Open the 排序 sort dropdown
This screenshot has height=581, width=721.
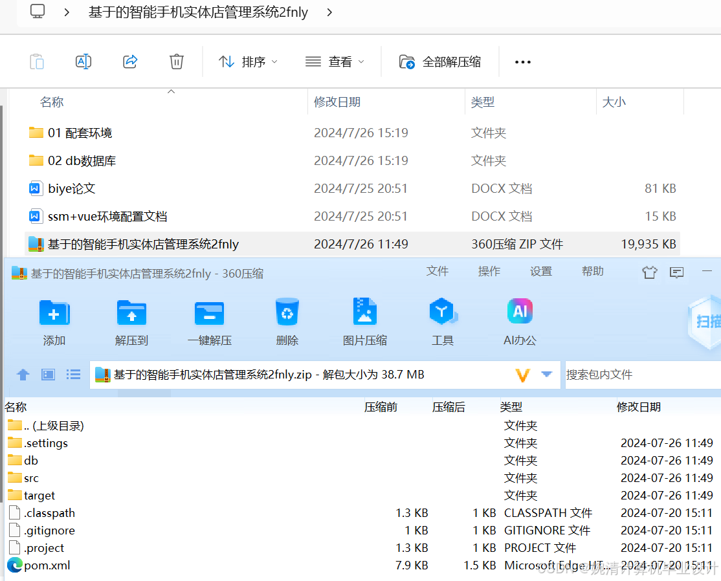[x=249, y=61]
